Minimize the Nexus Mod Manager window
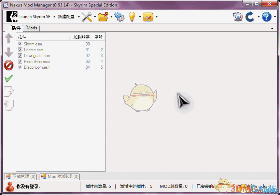 (247, 4)
